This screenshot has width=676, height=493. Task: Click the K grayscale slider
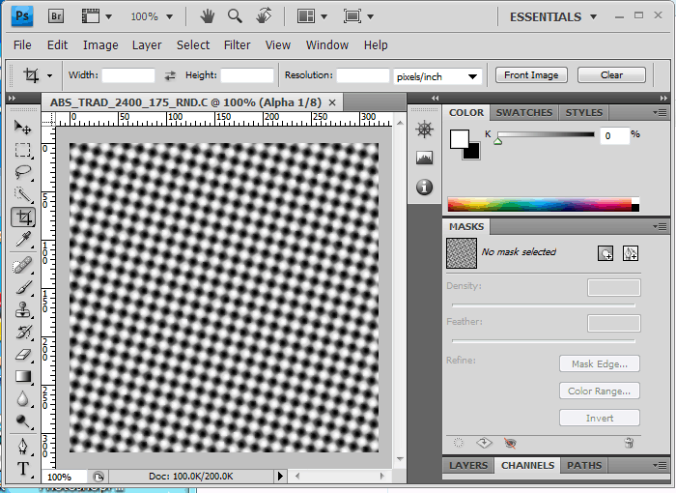point(546,135)
